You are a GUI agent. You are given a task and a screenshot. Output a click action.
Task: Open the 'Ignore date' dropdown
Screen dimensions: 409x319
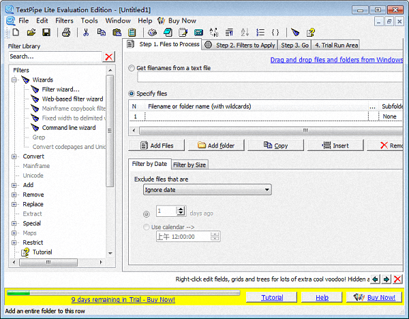tap(203, 190)
